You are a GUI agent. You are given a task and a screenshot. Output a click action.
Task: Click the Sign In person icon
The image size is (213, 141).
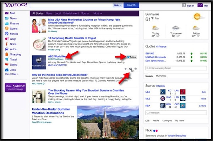184,5
